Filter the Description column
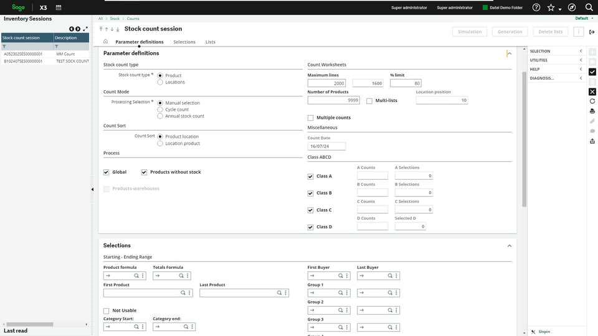 tap(57, 47)
